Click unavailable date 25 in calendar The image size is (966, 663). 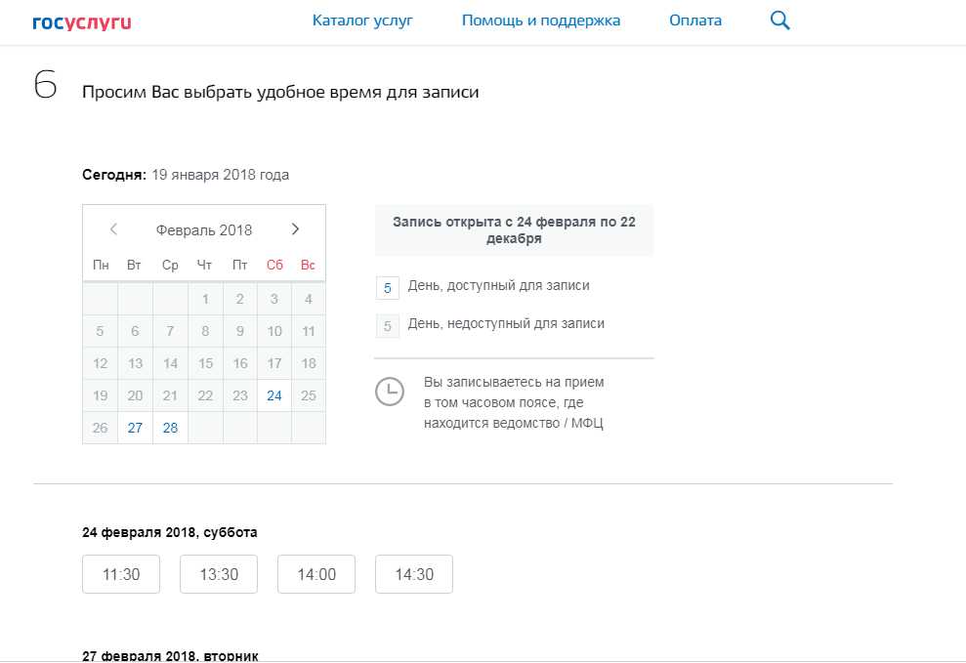pos(309,395)
